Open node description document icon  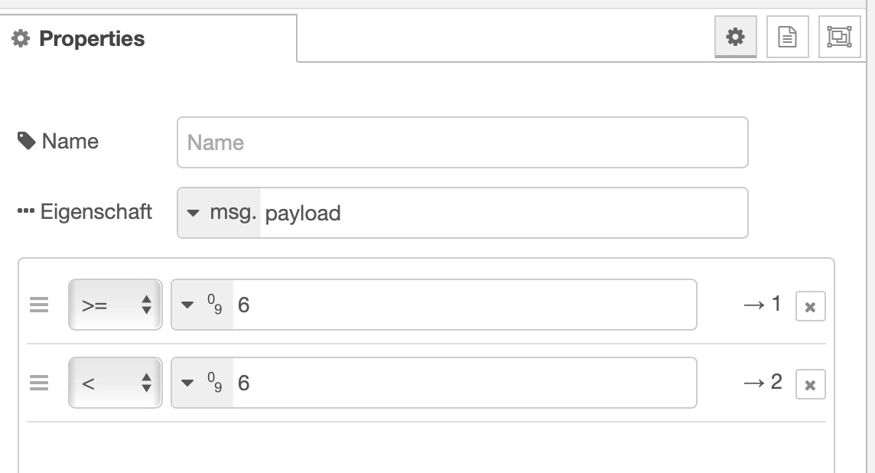(787, 38)
